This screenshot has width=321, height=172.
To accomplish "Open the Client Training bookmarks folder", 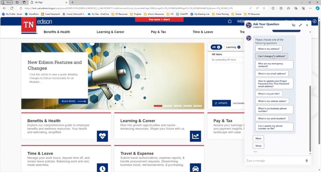I will (x=220, y=14).
